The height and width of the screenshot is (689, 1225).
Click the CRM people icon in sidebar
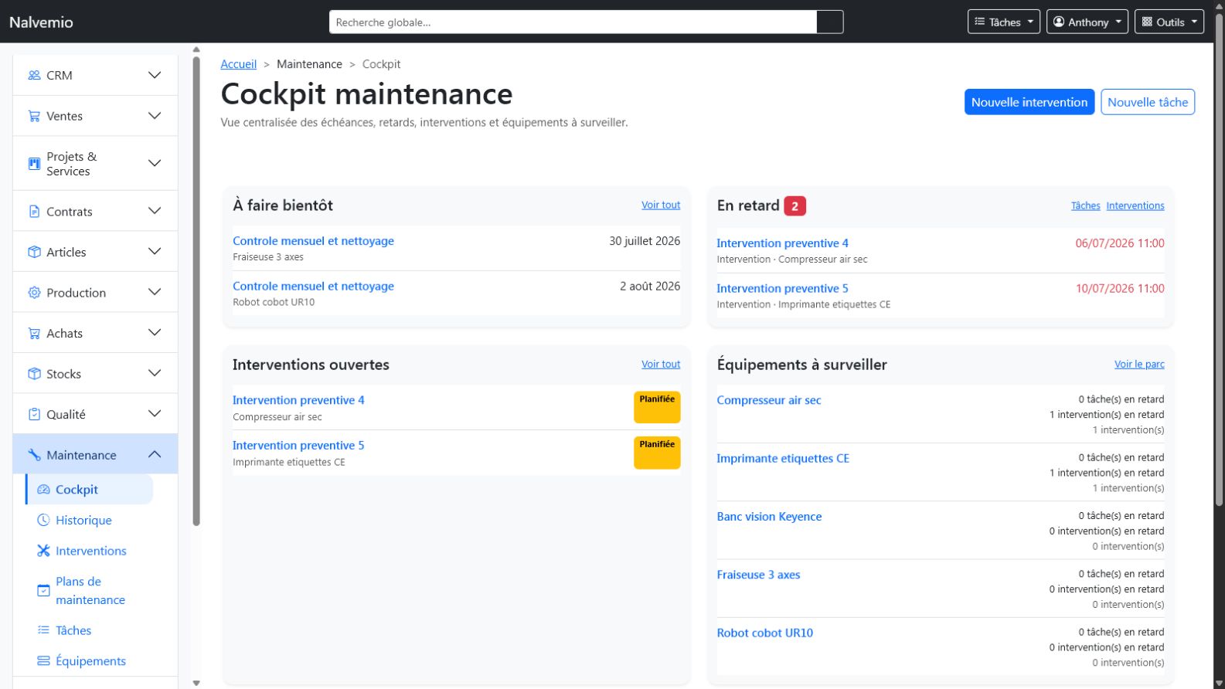pos(34,76)
